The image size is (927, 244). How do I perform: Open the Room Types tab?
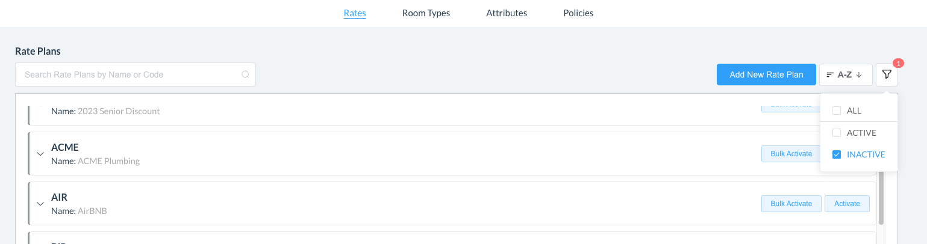click(x=426, y=13)
